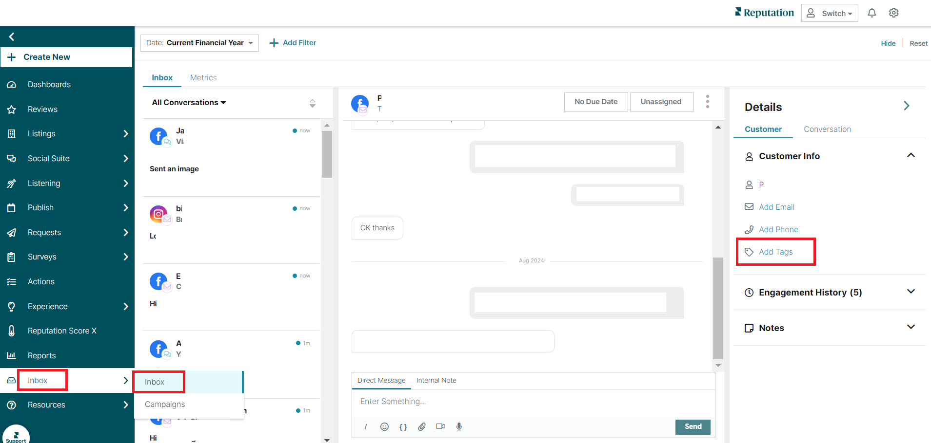
Task: Select the Conversation tab in Details panel
Action: [x=827, y=129]
